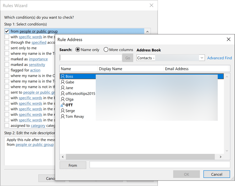Click Cancel in the Rule Address dialog

coord(217,174)
